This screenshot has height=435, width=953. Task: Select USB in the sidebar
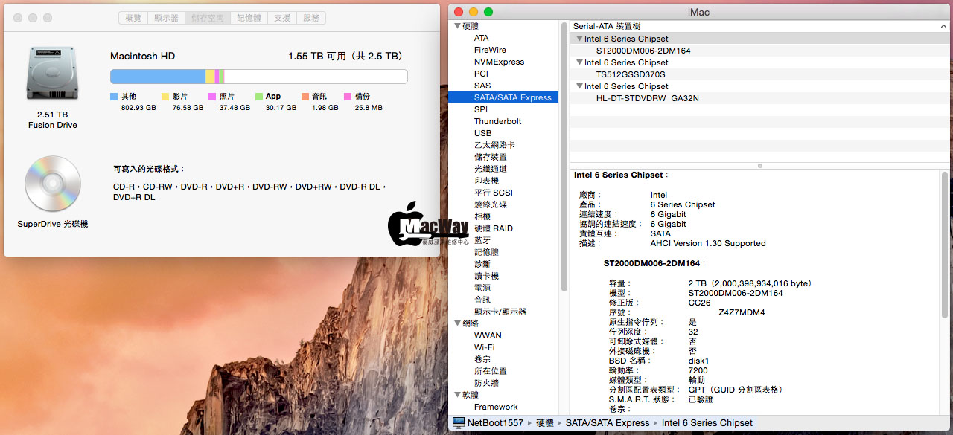482,133
